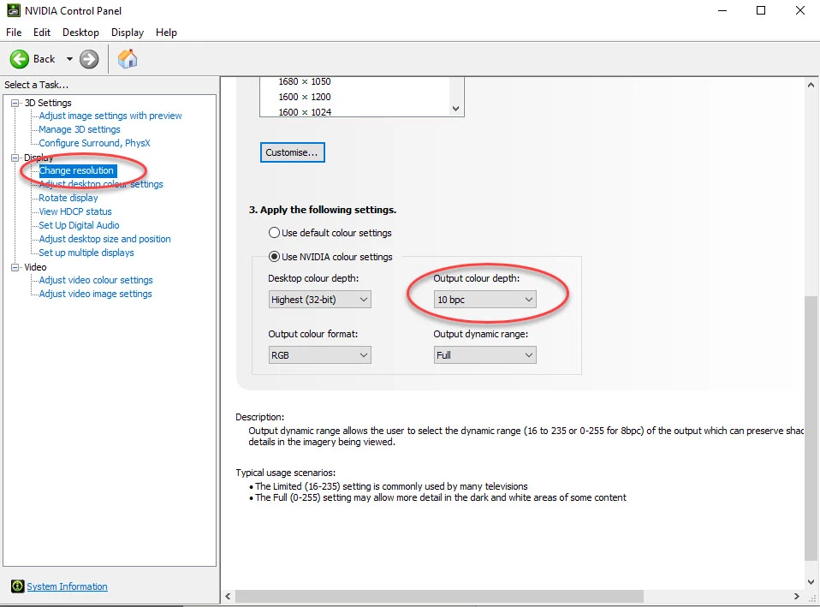Open Output colour format dropdown
Screen dimensions: 820x607
tap(319, 354)
